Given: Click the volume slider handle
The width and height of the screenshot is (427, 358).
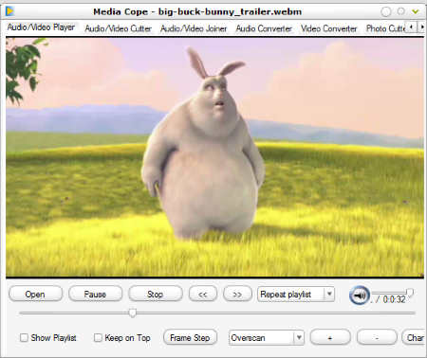Looking at the screenshot, I should click(410, 292).
